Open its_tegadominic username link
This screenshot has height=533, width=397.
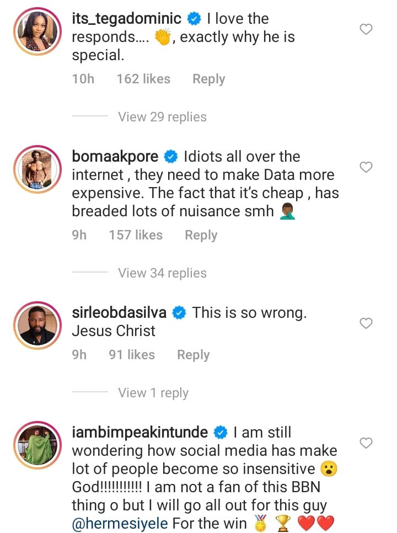[x=126, y=19]
